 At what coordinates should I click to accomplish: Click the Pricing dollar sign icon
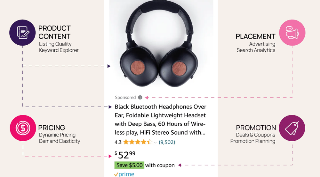click(23, 128)
